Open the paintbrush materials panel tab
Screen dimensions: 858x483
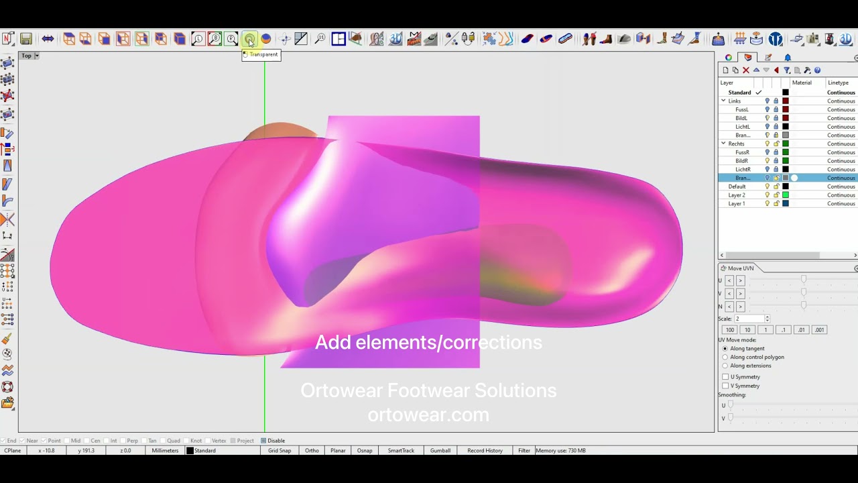pyautogui.click(x=768, y=58)
